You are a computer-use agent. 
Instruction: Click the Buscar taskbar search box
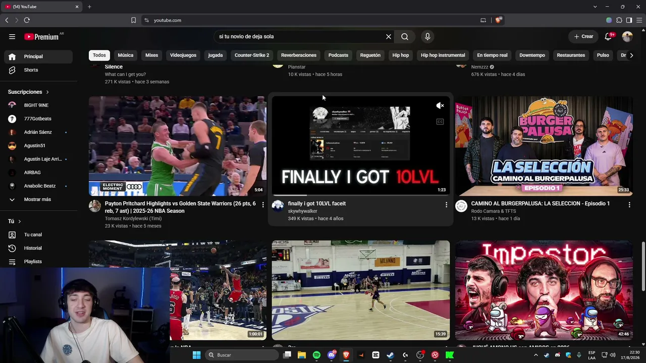(x=242, y=355)
